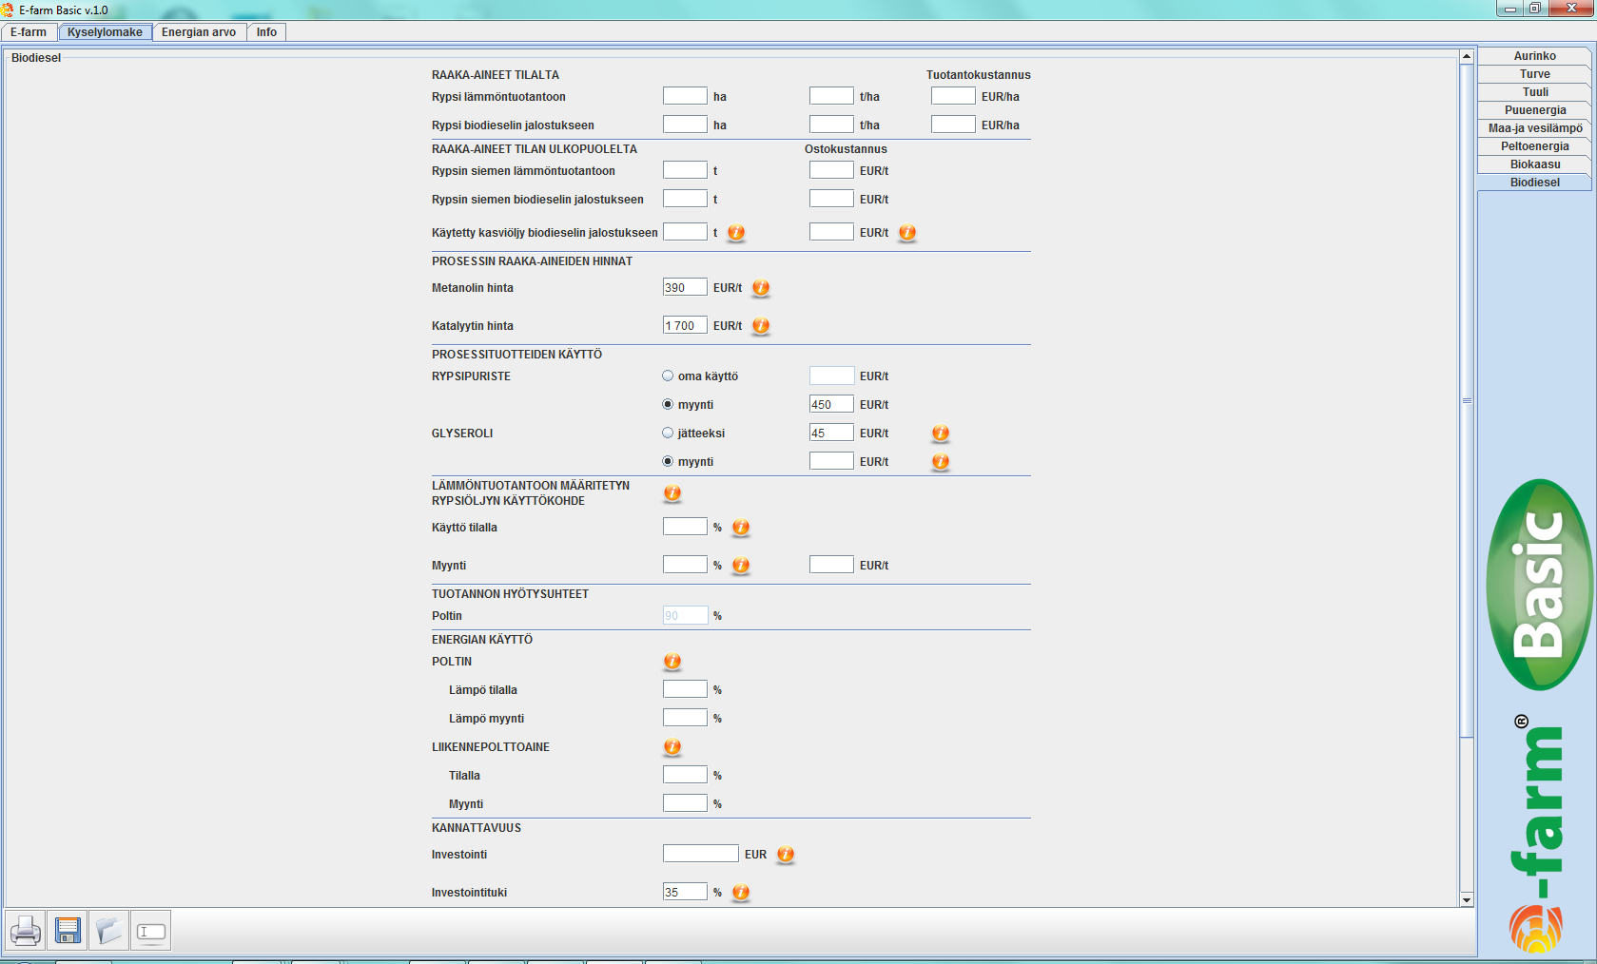Show info for Investointi field
1597x964 pixels.
[786, 855]
